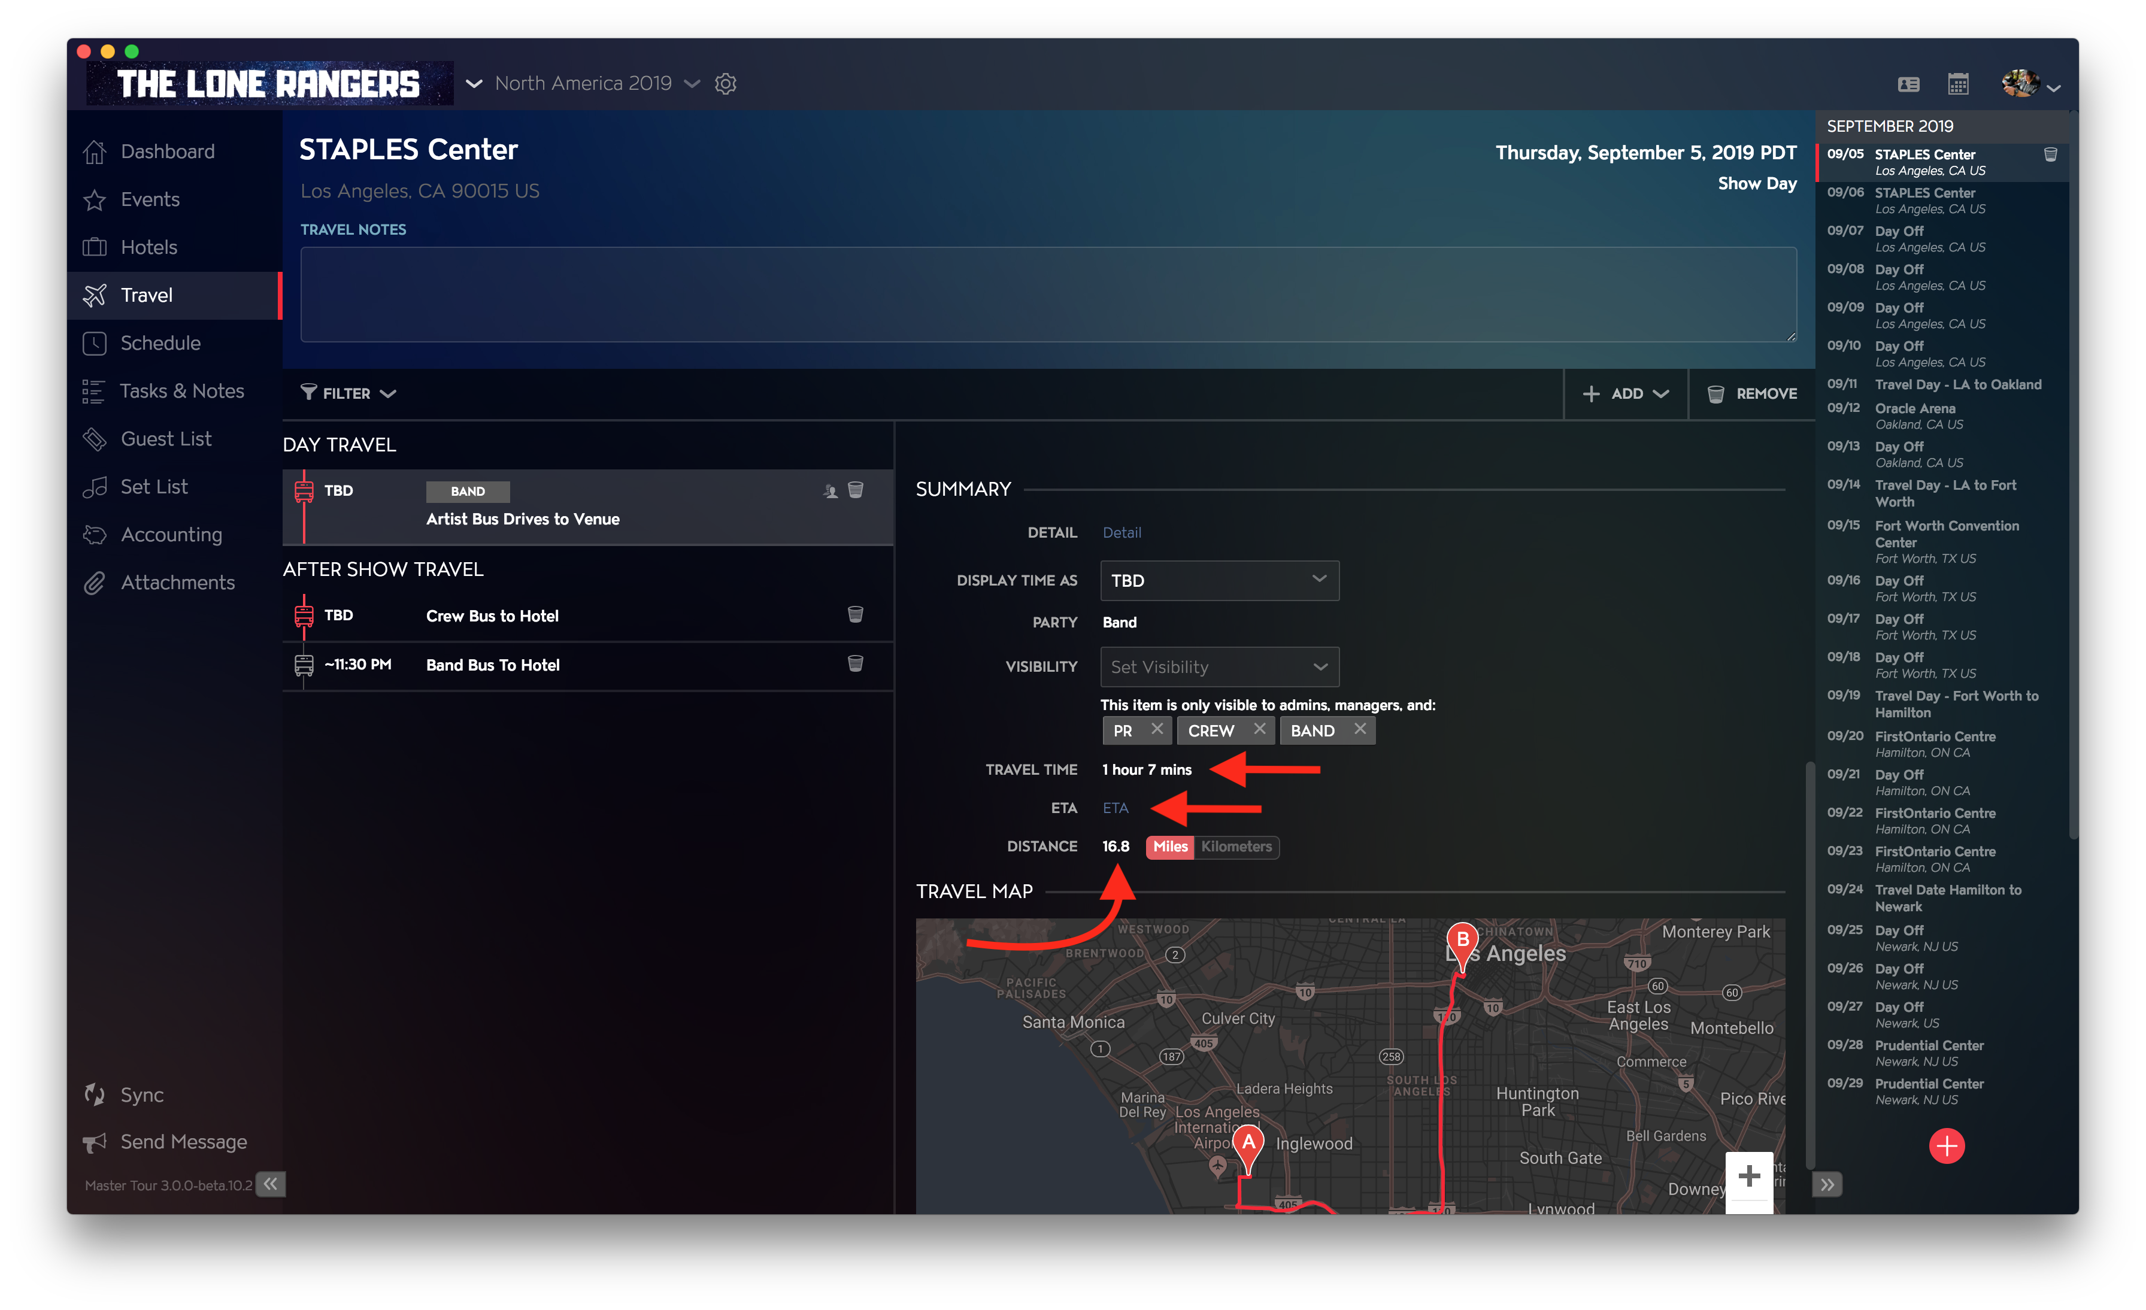Click the Remove button
Image resolution: width=2146 pixels, height=1310 pixels.
1751,394
